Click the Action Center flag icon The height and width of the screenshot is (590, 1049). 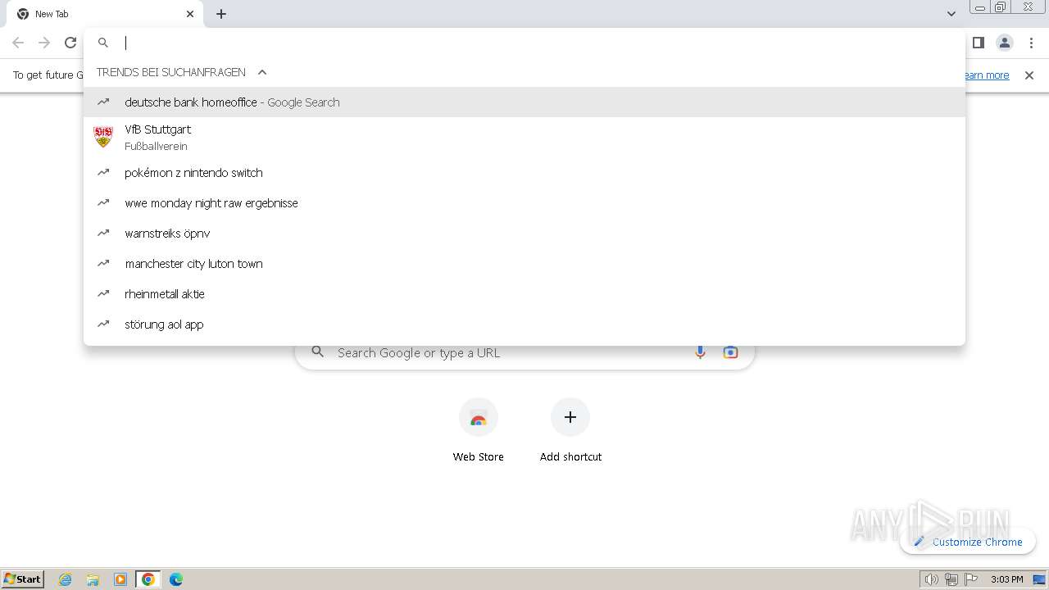tap(971, 579)
